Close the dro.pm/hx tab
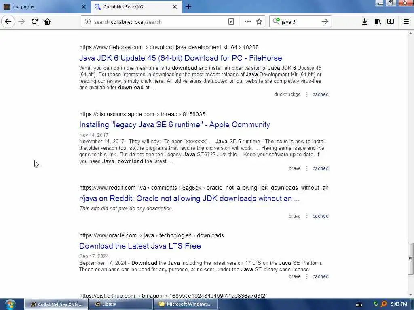414x310 pixels. tap(84, 7)
